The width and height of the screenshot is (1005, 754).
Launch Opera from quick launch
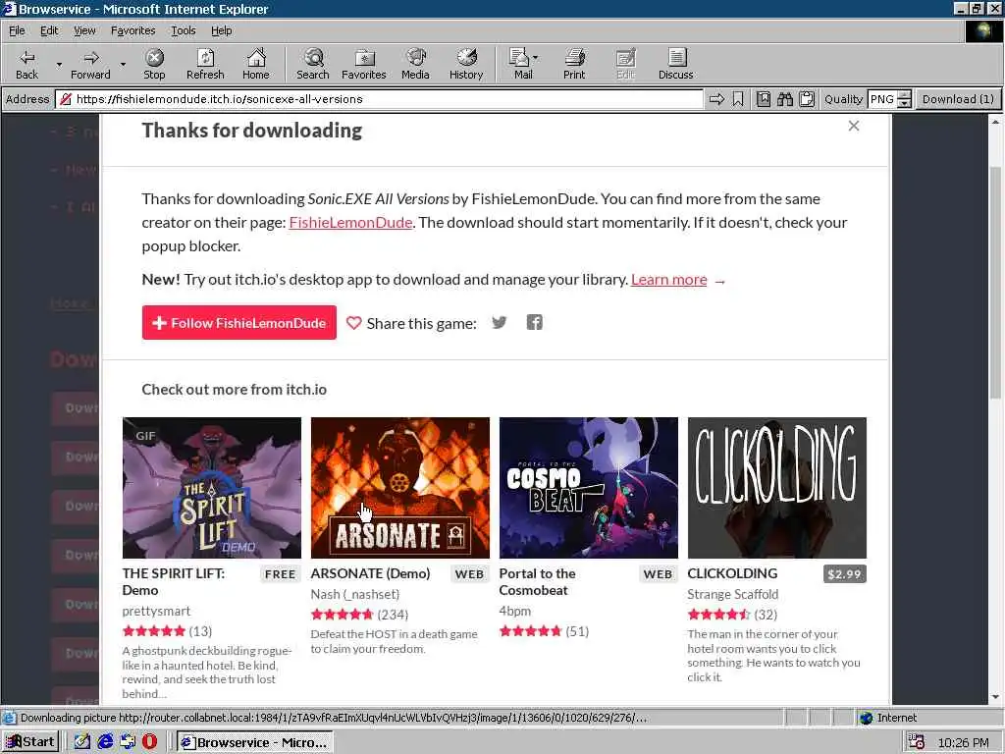click(149, 742)
